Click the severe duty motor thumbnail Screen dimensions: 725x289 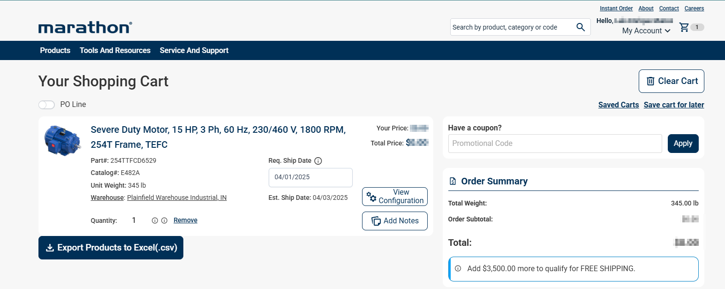pyautogui.click(x=62, y=140)
